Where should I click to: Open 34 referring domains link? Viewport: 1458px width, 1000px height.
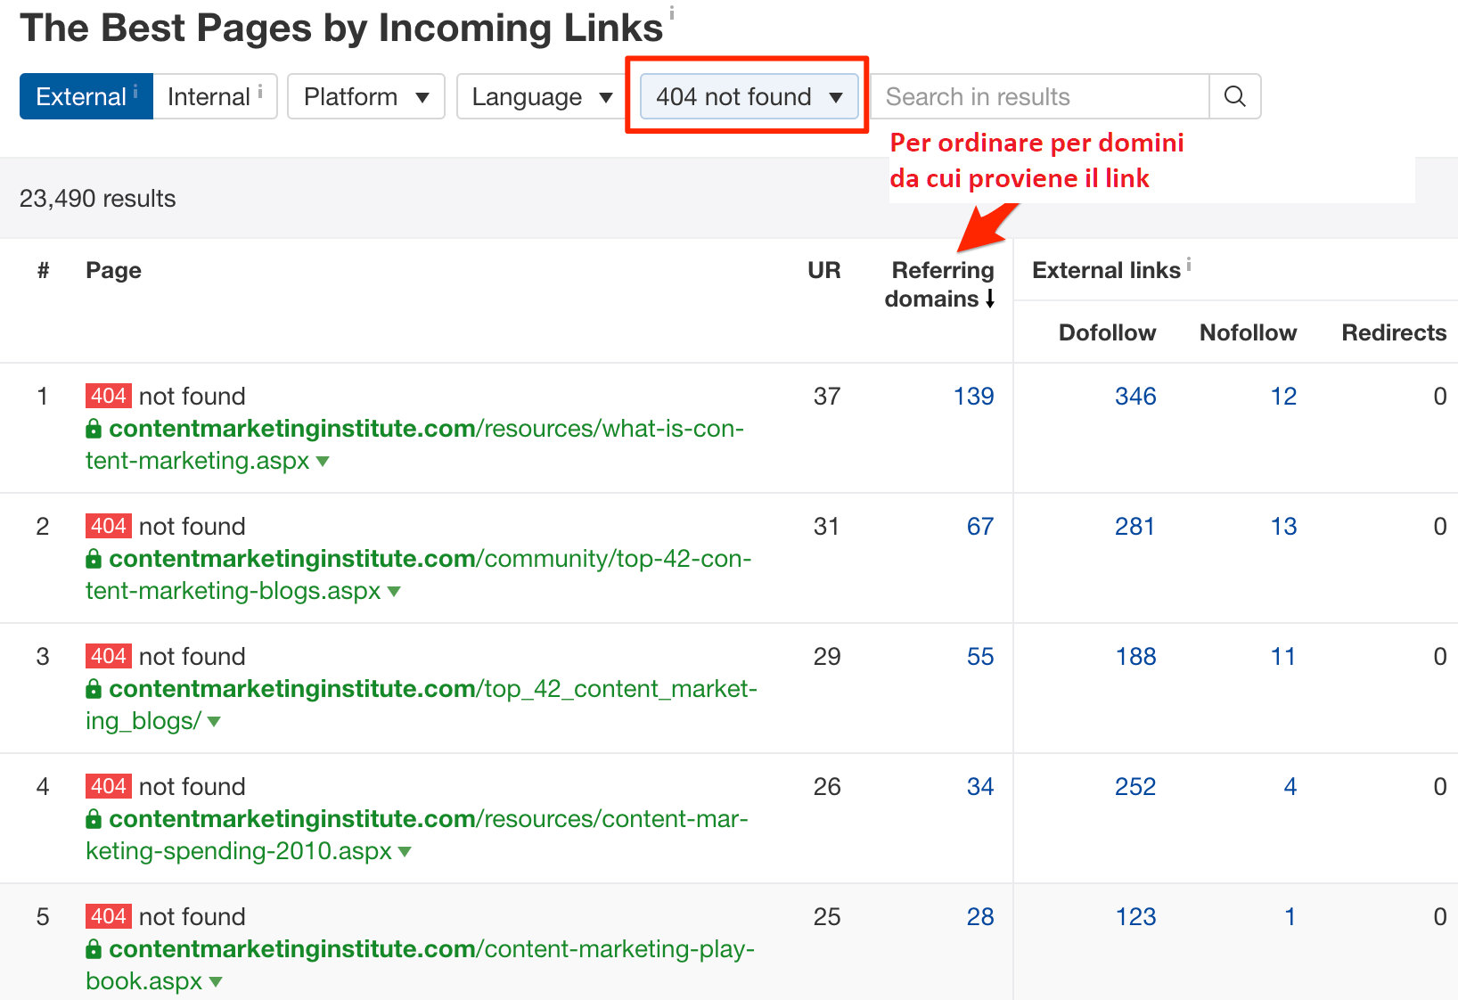coord(980,787)
